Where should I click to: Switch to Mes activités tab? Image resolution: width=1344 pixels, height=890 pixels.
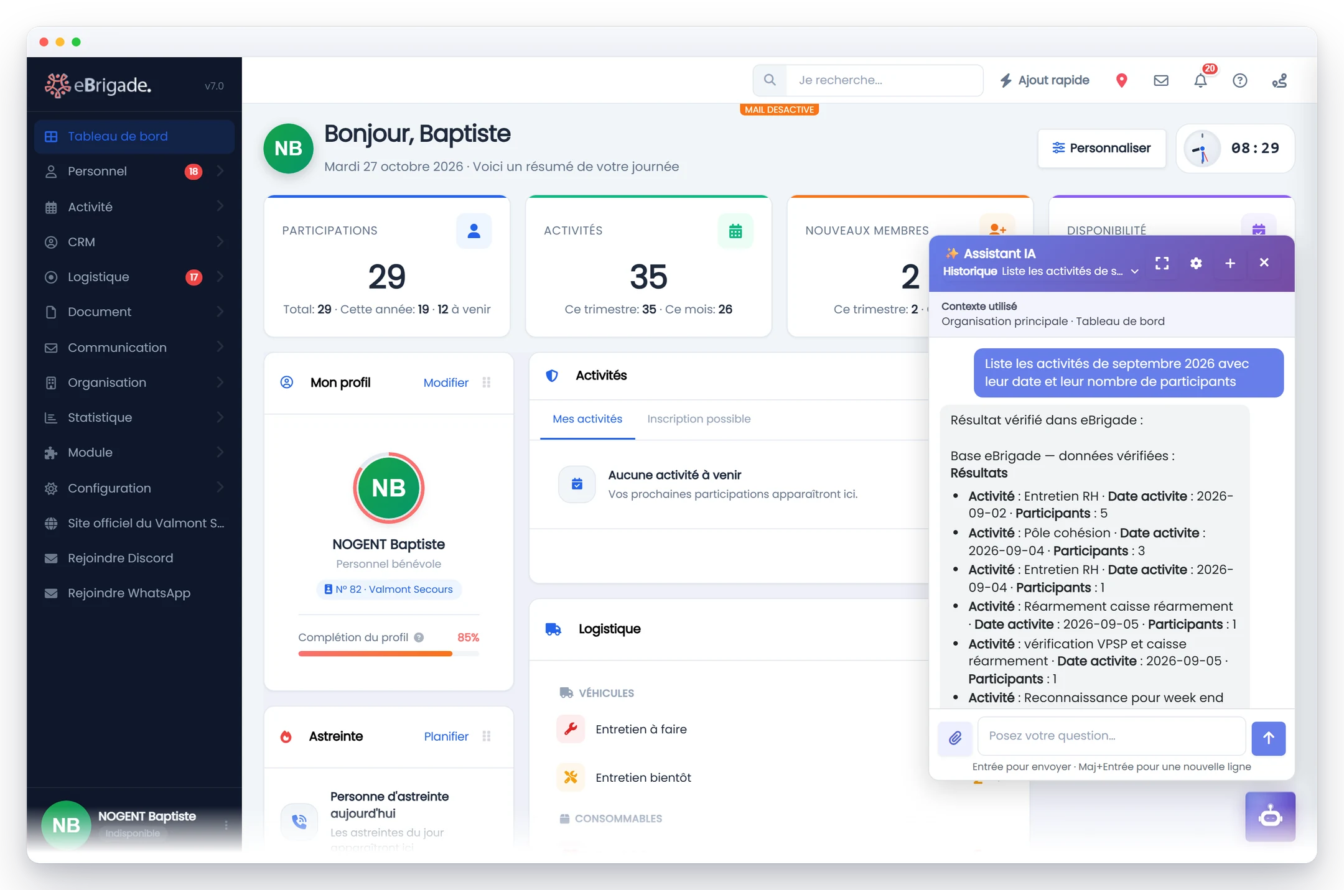pos(587,419)
